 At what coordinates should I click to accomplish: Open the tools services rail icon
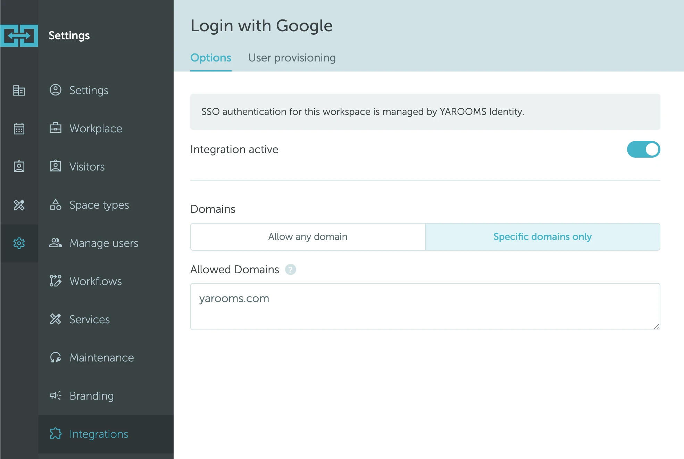[x=19, y=205]
